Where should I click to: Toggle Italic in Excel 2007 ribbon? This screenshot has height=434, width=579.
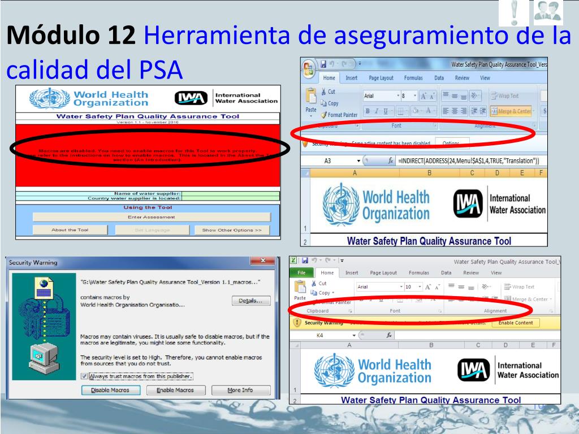coord(377,111)
